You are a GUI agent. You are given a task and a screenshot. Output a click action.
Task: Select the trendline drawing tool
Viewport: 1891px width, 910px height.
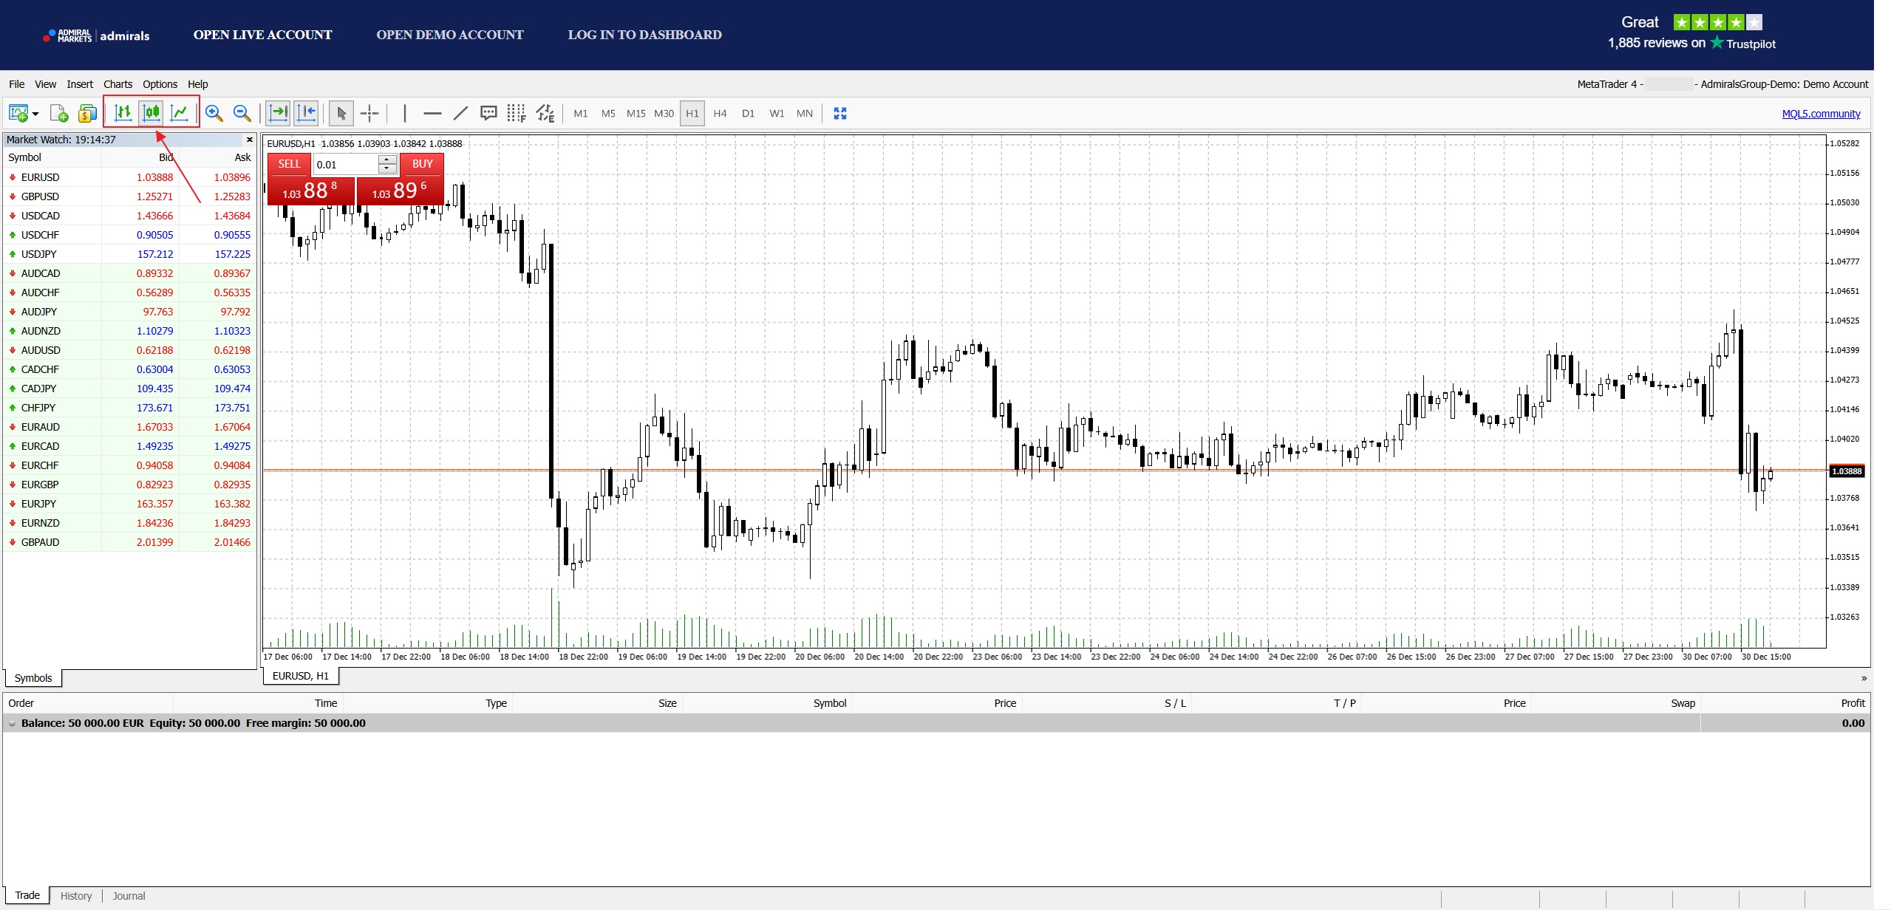(460, 113)
